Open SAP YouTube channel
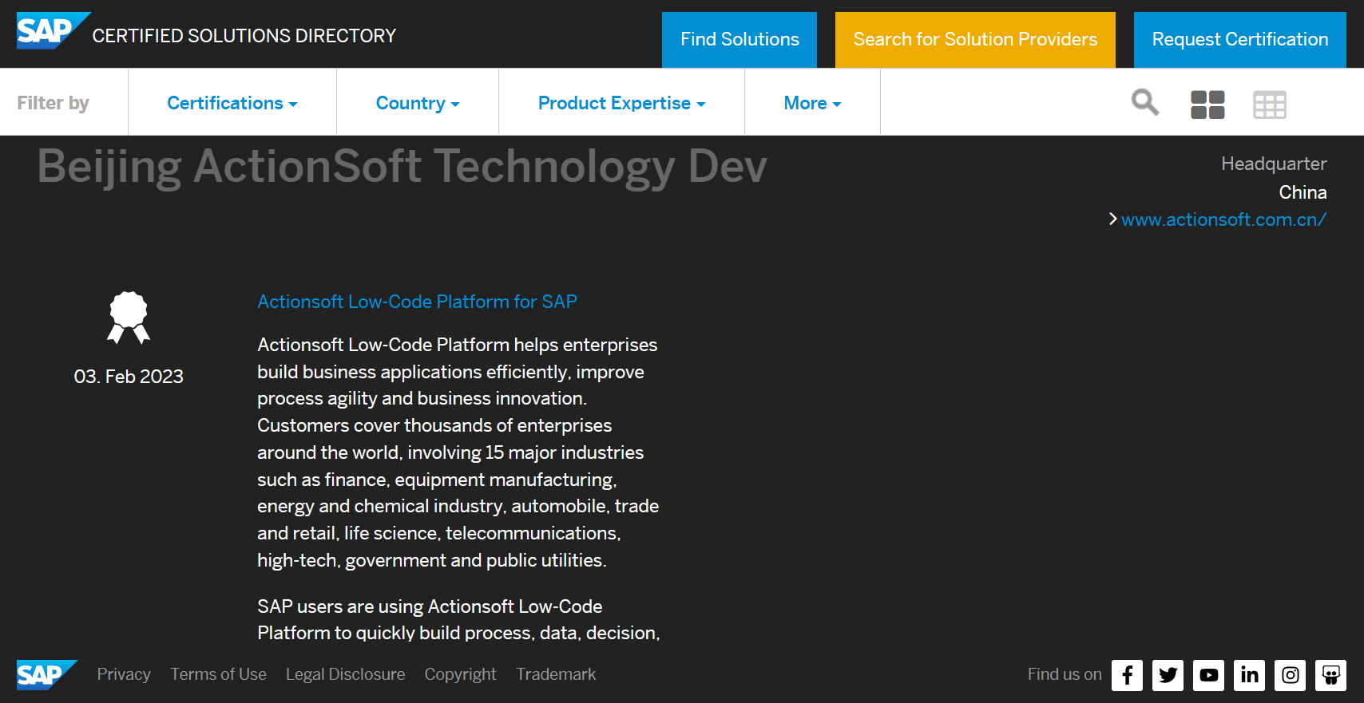Viewport: 1364px width, 703px height. (x=1209, y=675)
